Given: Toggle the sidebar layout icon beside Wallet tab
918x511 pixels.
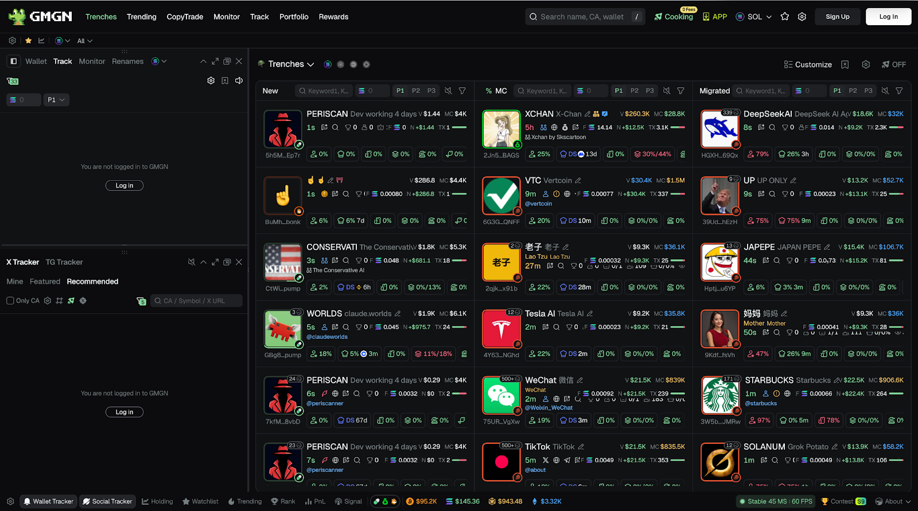Looking at the screenshot, I should 14,61.
